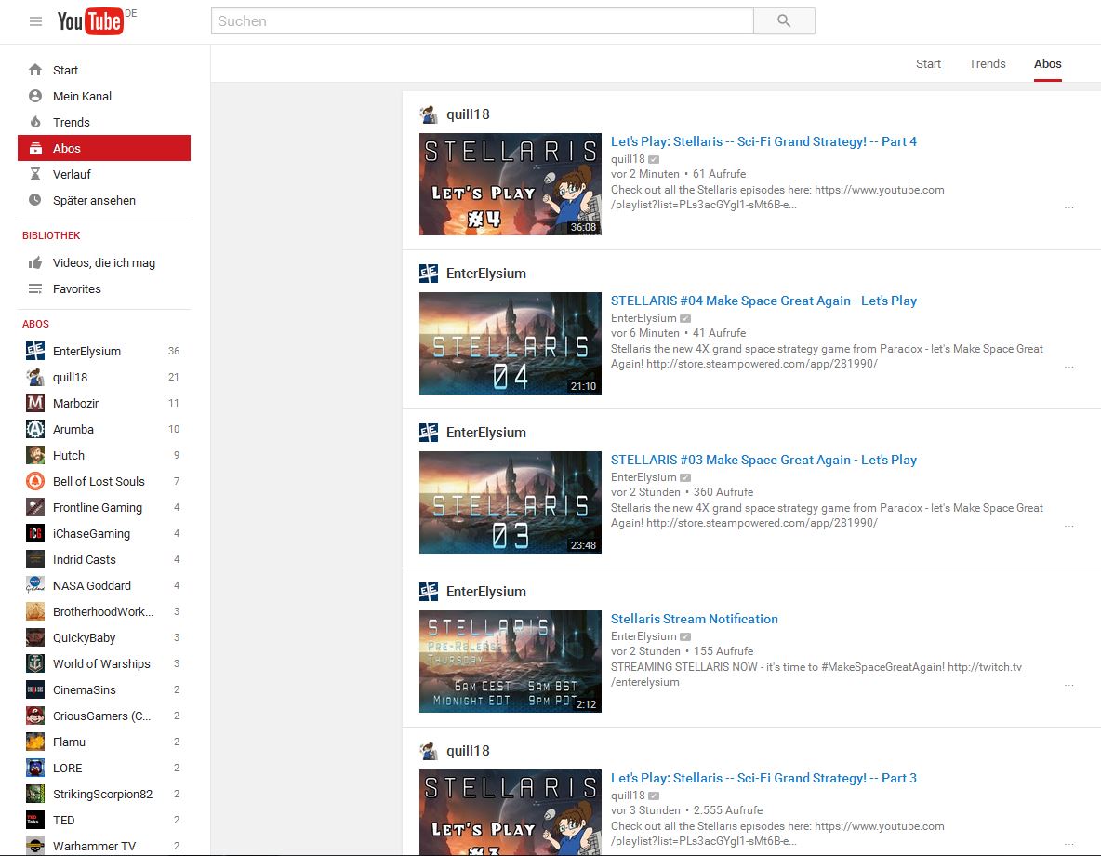Open the hamburger guide menu
Viewport: 1101px width, 856px height.
tap(36, 21)
